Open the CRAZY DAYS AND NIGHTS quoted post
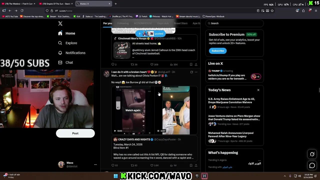This screenshot has width=320, height=180. tap(154, 148)
